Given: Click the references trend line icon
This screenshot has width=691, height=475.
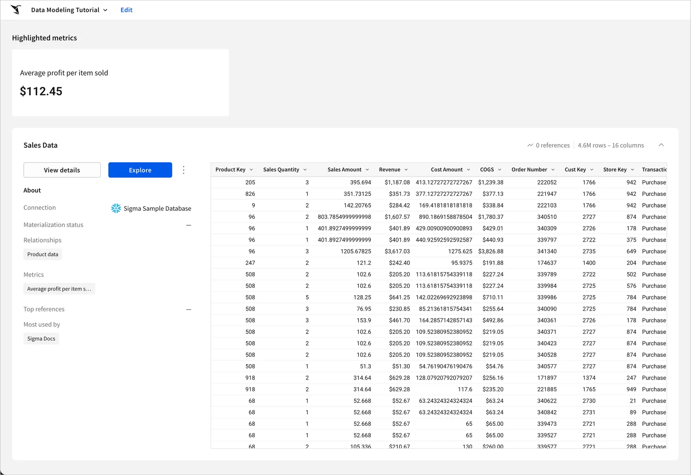Looking at the screenshot, I should tap(530, 145).
